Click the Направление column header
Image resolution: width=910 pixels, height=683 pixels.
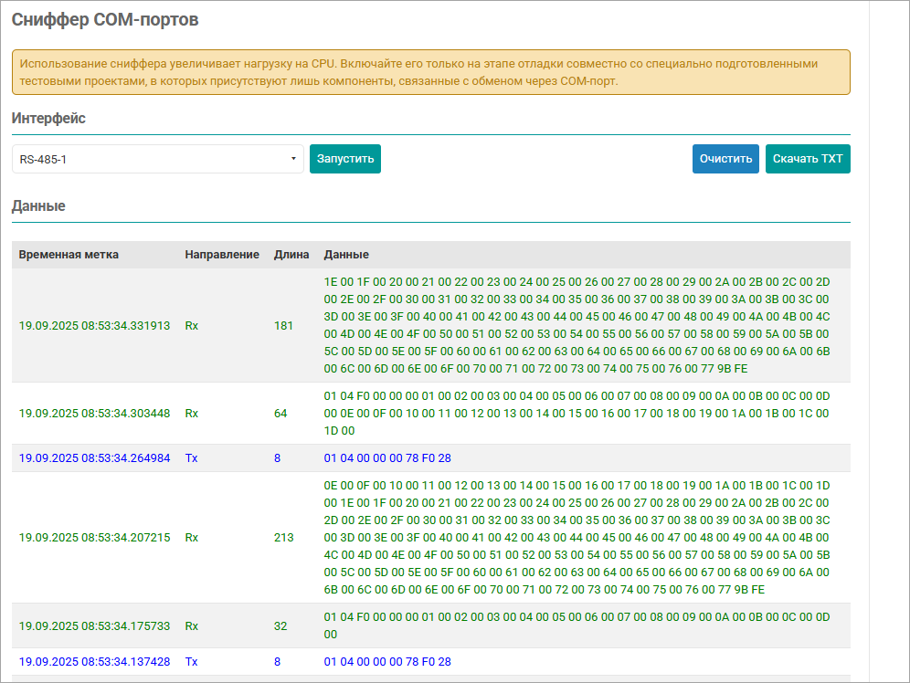[222, 255]
